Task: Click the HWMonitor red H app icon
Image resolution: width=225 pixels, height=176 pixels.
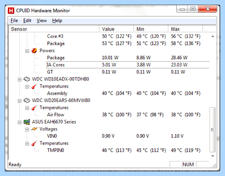Action: [x=11, y=11]
